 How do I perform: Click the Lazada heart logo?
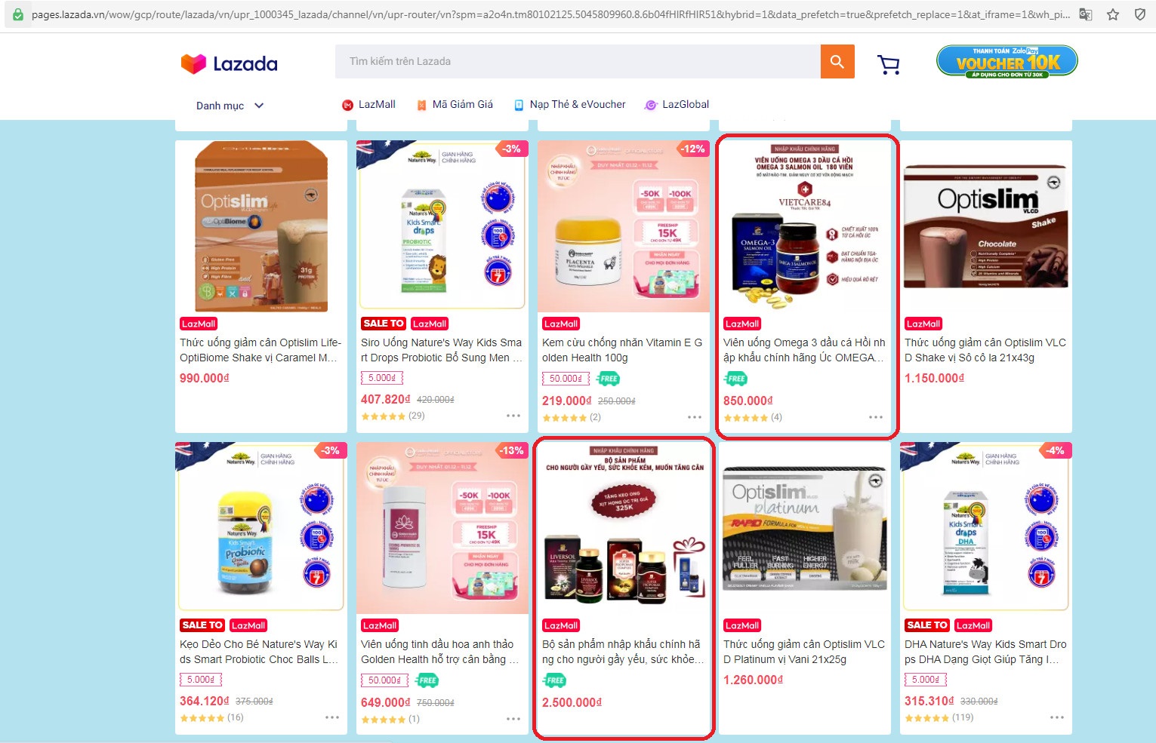click(193, 63)
